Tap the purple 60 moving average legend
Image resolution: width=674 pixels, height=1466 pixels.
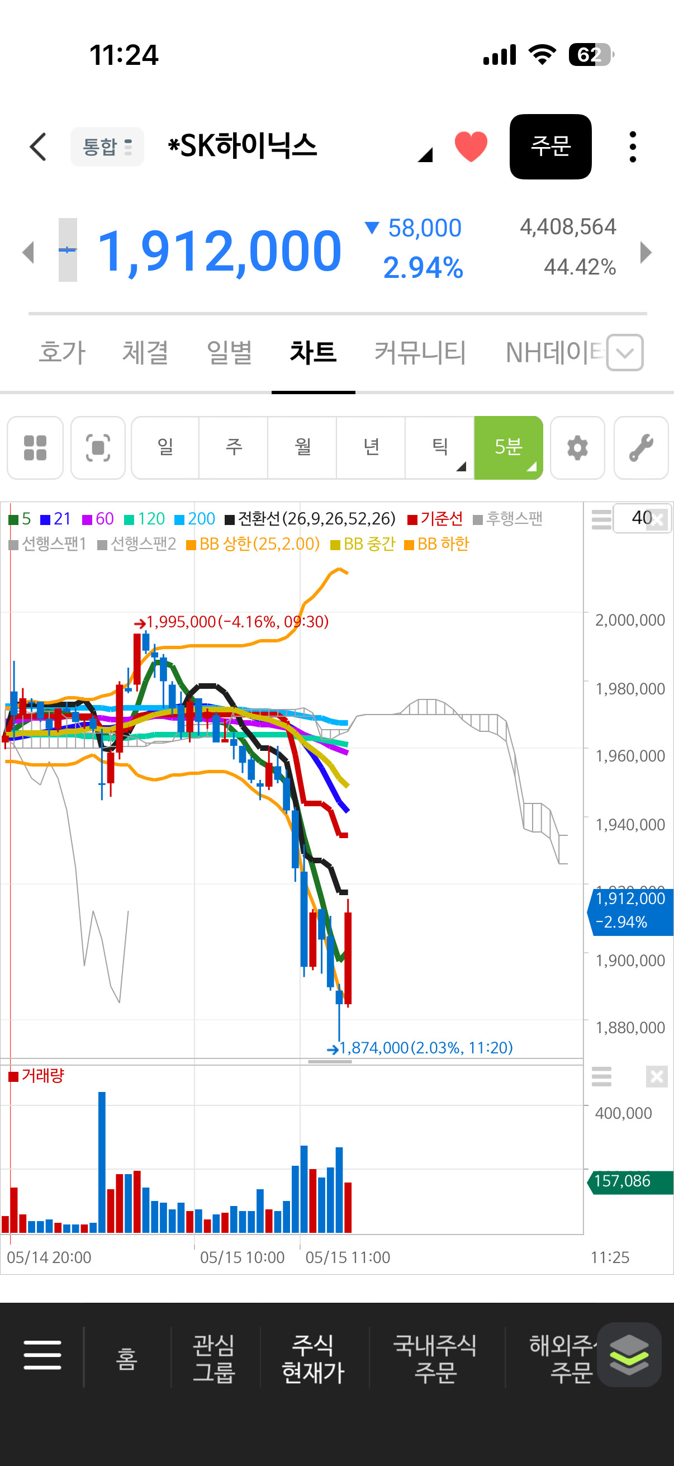pos(98,518)
